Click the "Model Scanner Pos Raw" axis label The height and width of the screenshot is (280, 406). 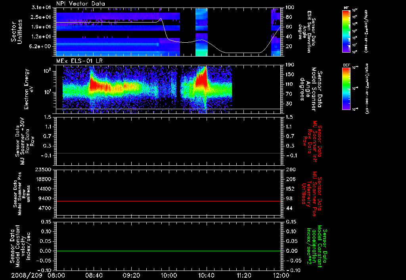pos(21,194)
